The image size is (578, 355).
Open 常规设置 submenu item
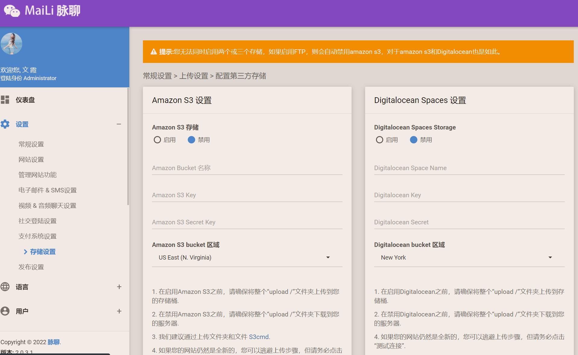31,144
